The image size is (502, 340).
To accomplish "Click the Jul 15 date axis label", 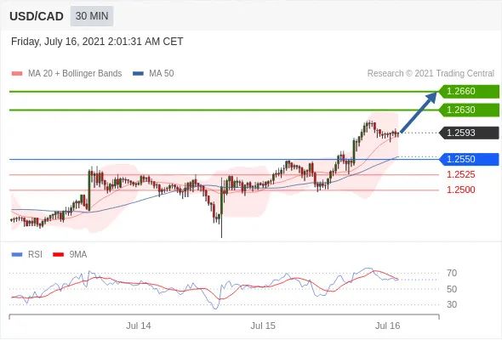I will (x=263, y=326).
